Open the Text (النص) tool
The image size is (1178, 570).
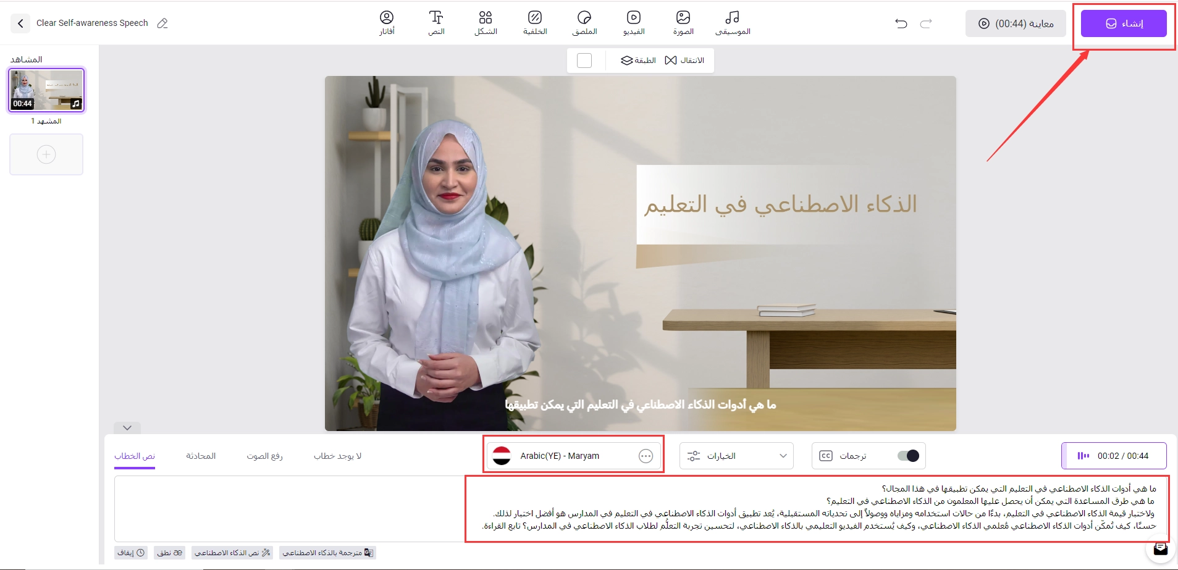click(436, 23)
